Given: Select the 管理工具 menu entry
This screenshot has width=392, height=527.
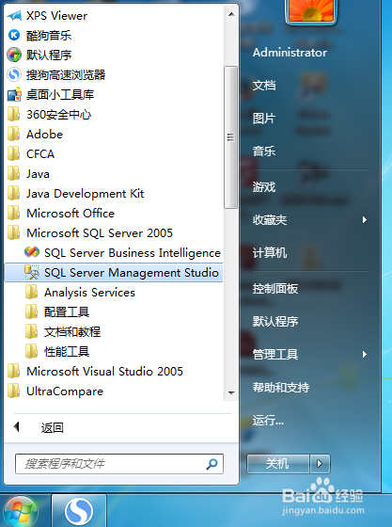Looking at the screenshot, I should coord(275,354).
